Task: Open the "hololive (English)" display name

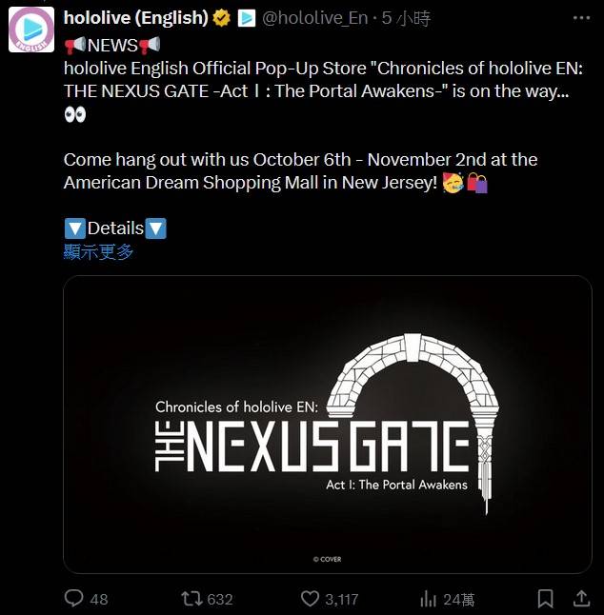Action: coord(136,18)
